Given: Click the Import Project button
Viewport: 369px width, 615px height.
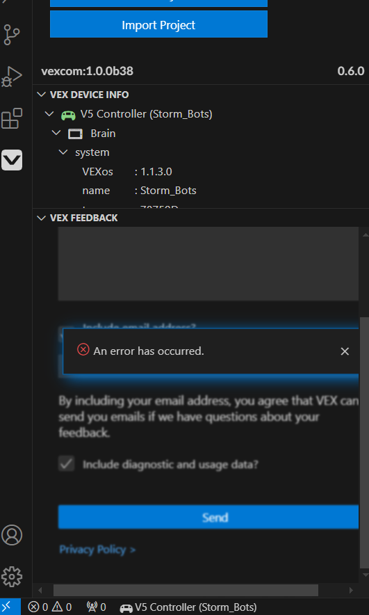Looking at the screenshot, I should [x=158, y=24].
